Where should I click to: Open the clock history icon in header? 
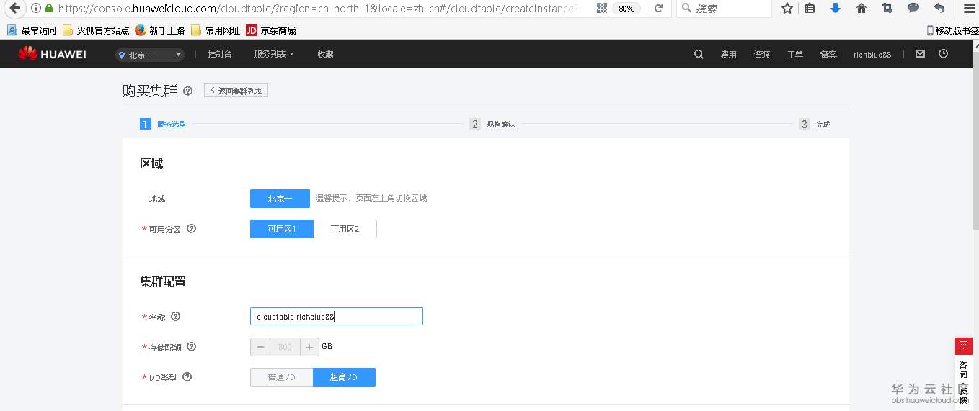coord(943,54)
